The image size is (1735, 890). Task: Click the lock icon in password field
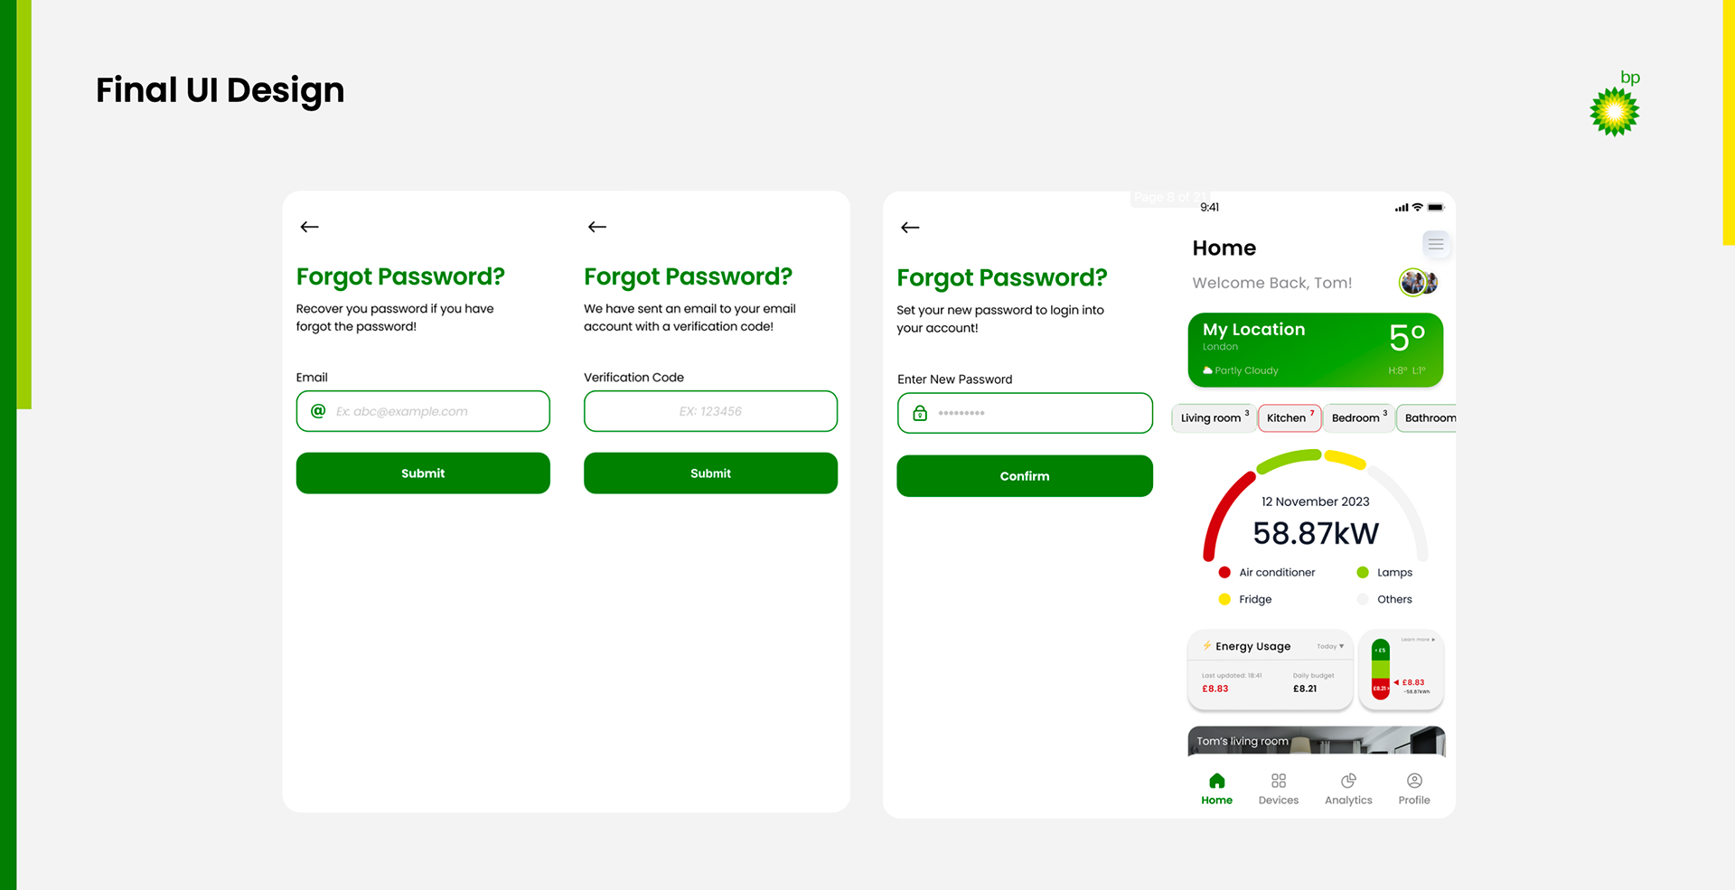[x=920, y=413]
